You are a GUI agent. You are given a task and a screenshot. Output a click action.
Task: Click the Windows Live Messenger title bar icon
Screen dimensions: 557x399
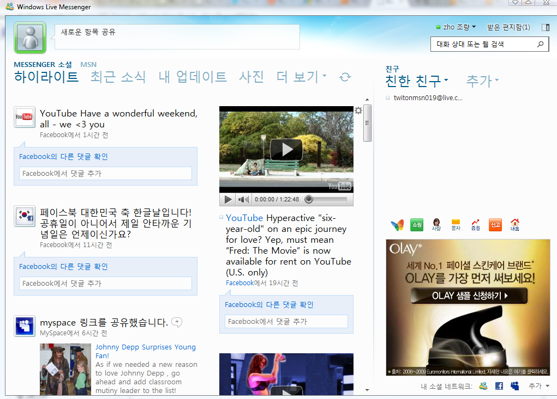(10, 7)
